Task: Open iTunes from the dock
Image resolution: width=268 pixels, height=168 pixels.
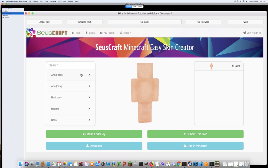Action: [87, 164]
